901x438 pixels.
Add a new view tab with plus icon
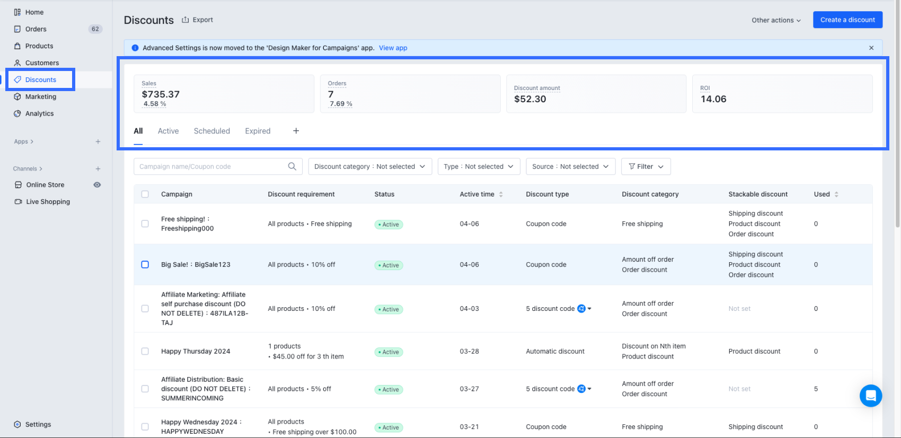296,131
